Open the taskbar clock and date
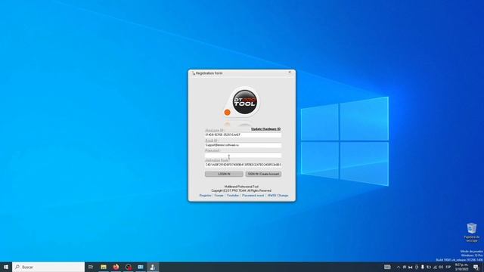Image resolution: width=484 pixels, height=272 pixels. pos(461,267)
